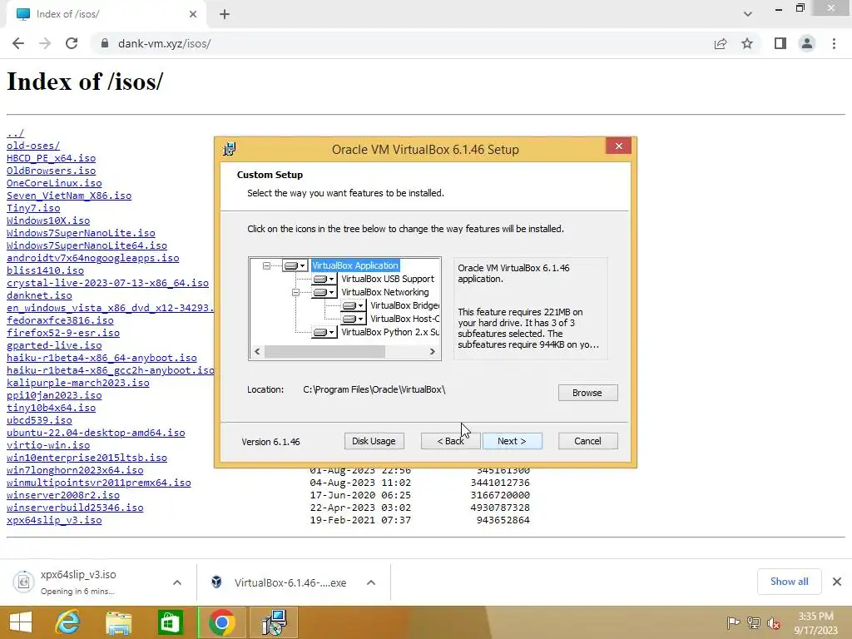Collapse the VirtualBox Networking tree node

[295, 292]
